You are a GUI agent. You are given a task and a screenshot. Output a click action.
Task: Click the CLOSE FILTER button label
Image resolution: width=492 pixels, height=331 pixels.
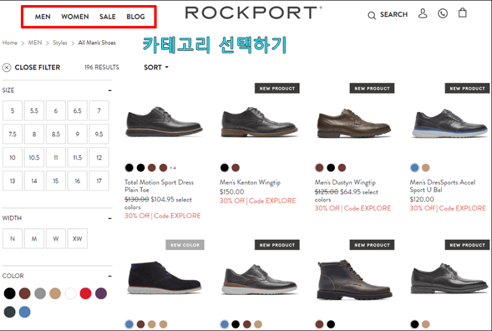[x=37, y=67]
